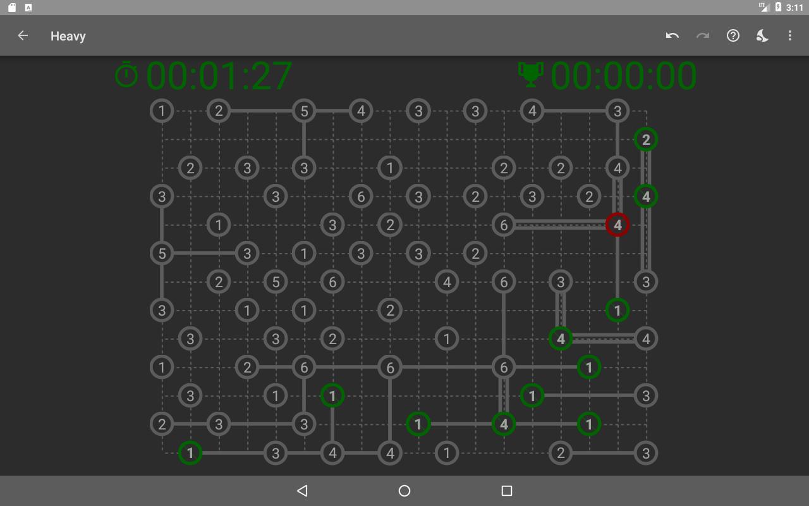Select the green 1 island bridged below red 4
This screenshot has width=809, height=506.
[617, 310]
